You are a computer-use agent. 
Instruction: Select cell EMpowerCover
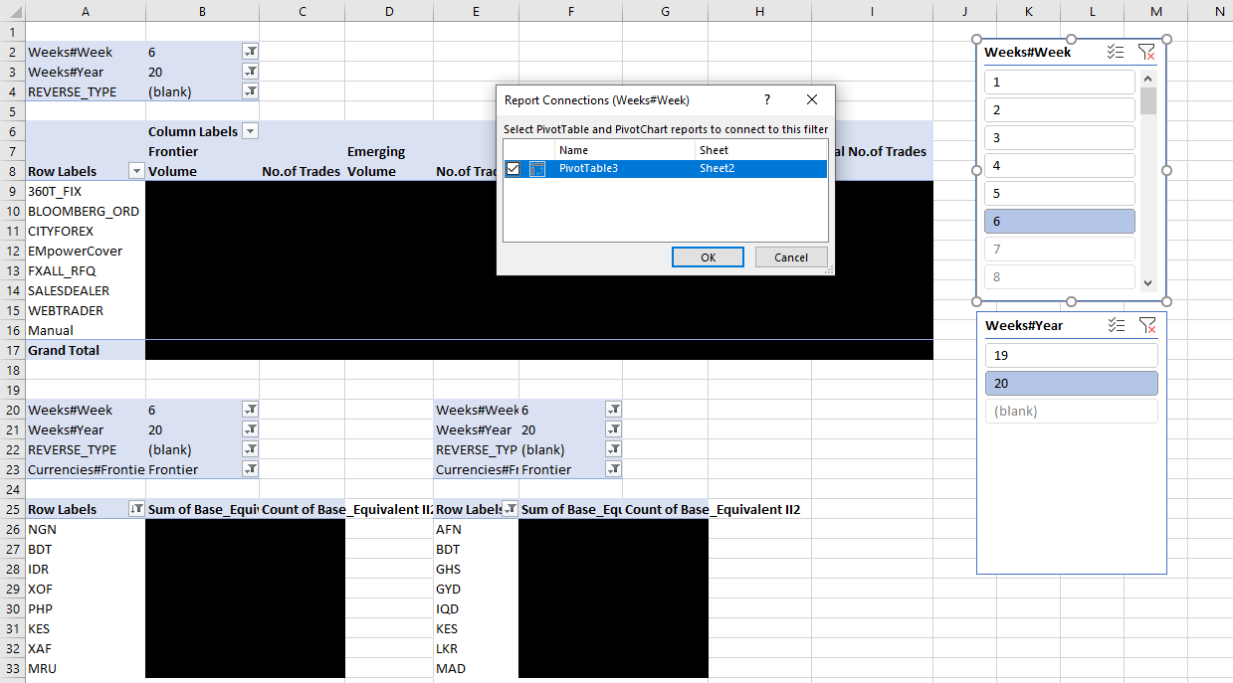pyautogui.click(x=85, y=251)
